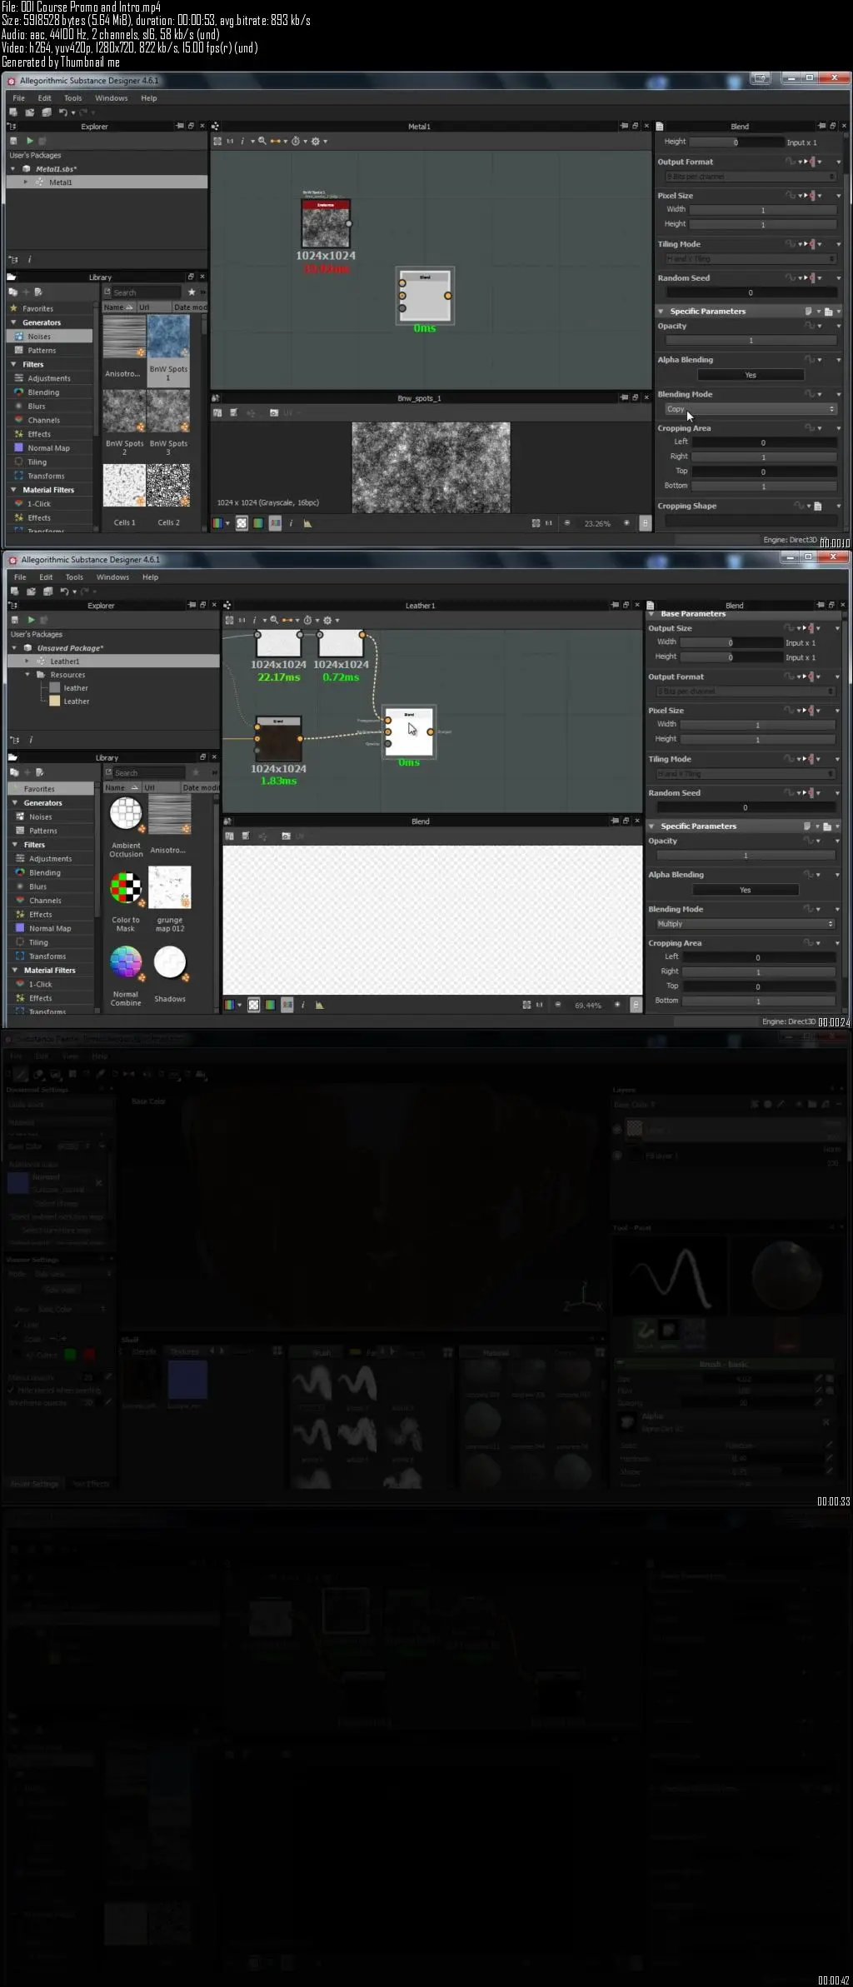Image resolution: width=853 pixels, height=1987 pixels.
Task: Open File menu in Metal1 window
Action: pyautogui.click(x=19, y=98)
